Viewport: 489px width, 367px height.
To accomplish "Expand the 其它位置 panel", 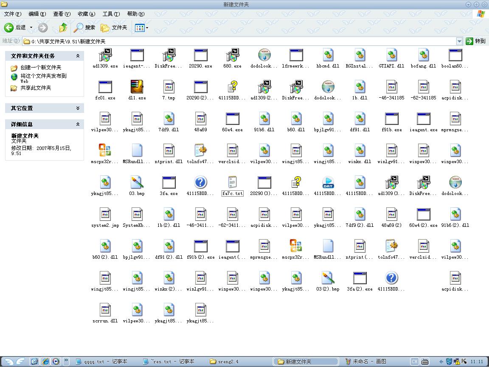I will pos(78,108).
